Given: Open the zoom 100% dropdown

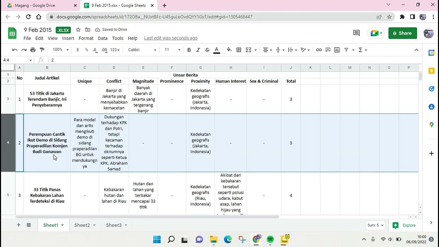Looking at the screenshot, I should coord(61,50).
